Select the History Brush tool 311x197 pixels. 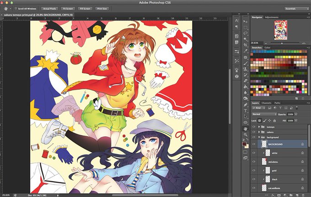point(246,75)
